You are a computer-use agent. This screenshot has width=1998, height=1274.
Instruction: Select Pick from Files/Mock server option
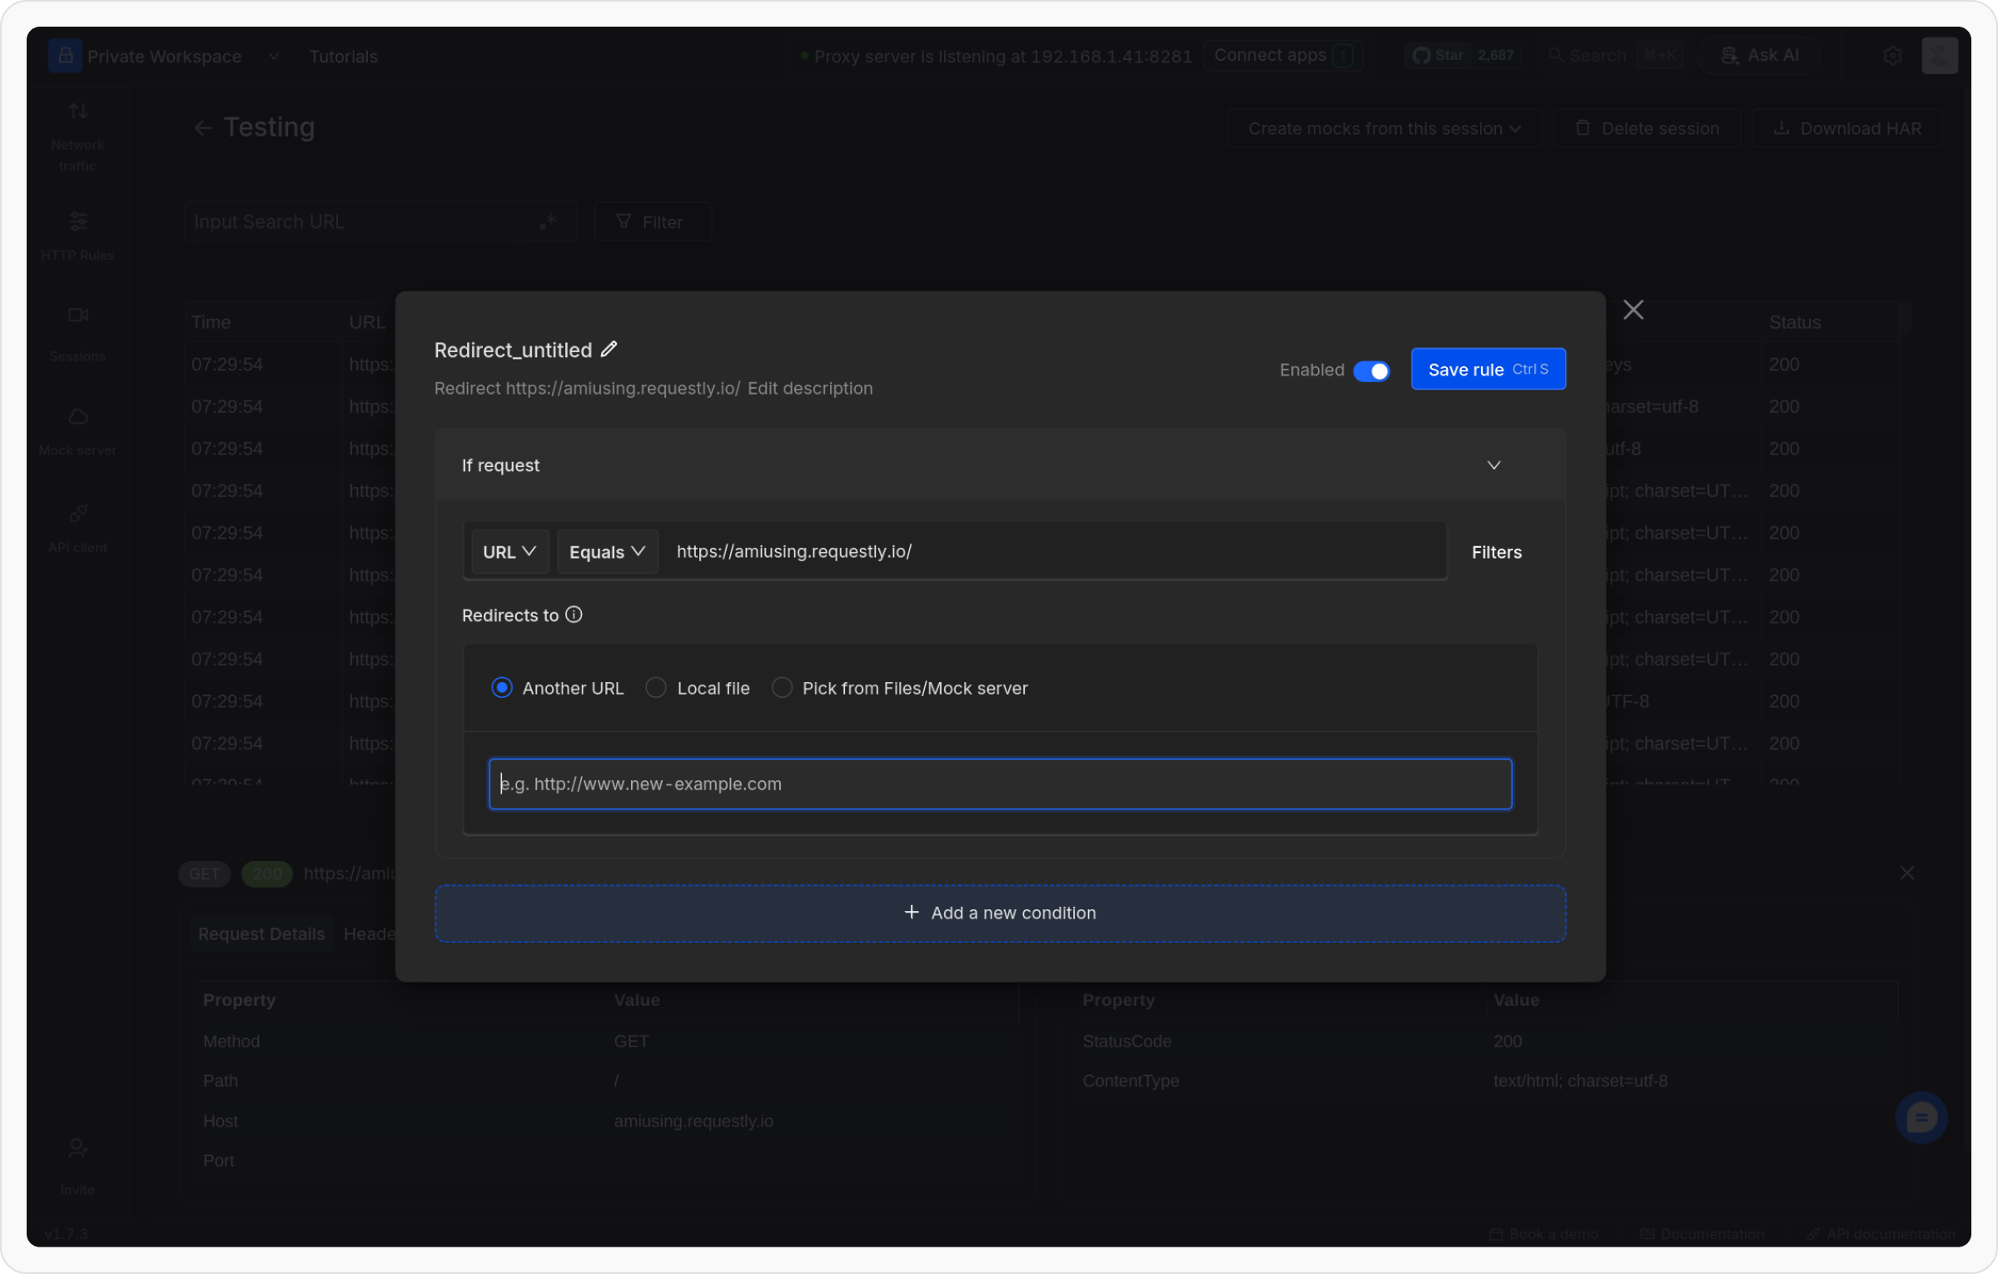point(782,688)
